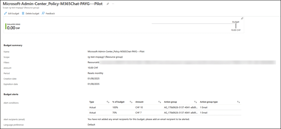Image resolution: width=281 pixels, height=129 pixels.
Task: Select the 100% alert row action group
Action: (181, 107)
